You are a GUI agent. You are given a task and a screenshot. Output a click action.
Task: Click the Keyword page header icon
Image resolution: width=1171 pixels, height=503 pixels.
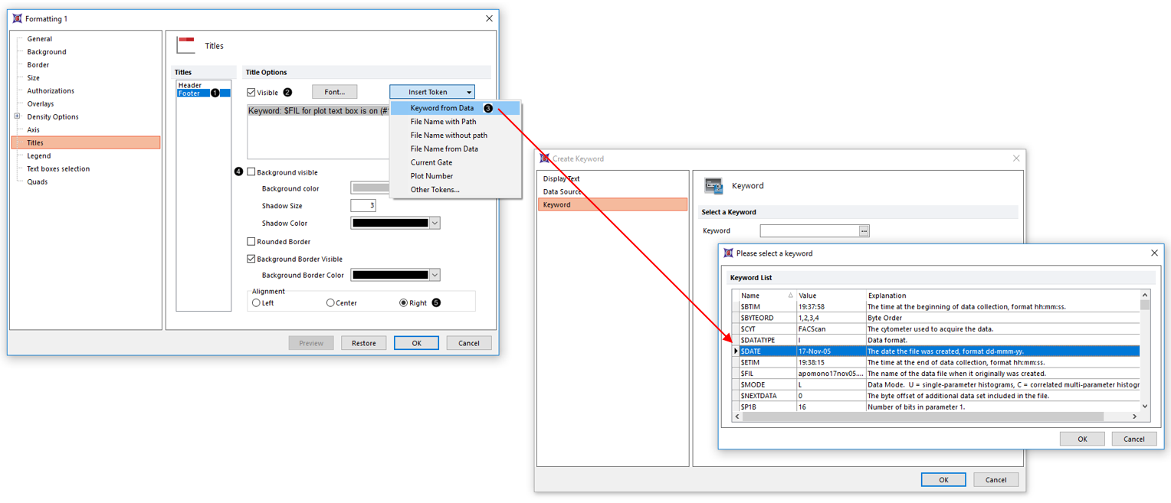[713, 185]
